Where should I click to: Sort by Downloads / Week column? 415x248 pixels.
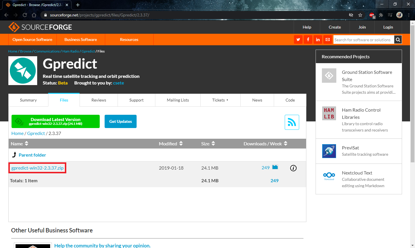(265, 144)
